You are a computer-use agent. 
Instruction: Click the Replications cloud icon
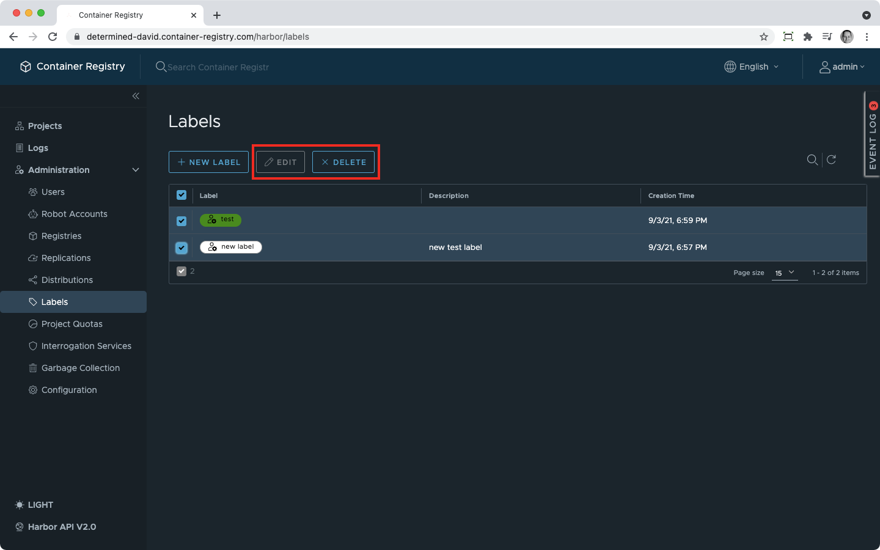click(33, 258)
